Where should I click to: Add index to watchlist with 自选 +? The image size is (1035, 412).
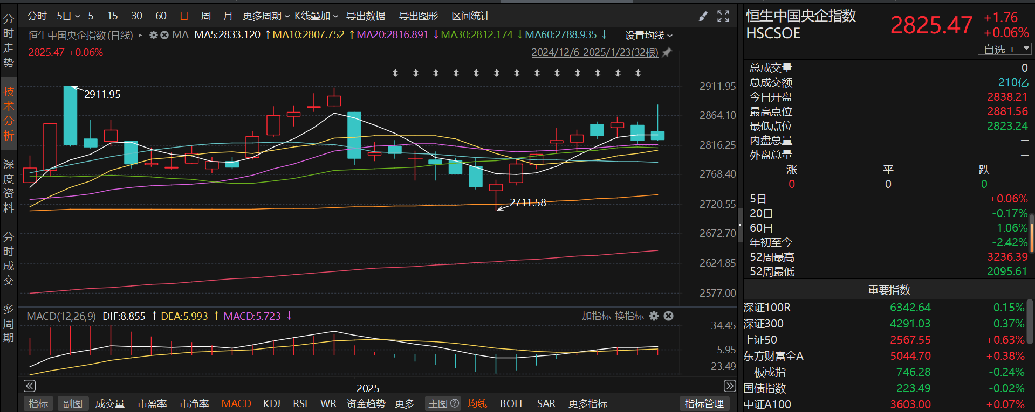click(999, 50)
